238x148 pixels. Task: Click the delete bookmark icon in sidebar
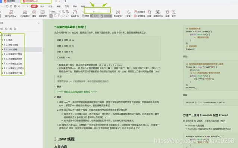click(15, 29)
